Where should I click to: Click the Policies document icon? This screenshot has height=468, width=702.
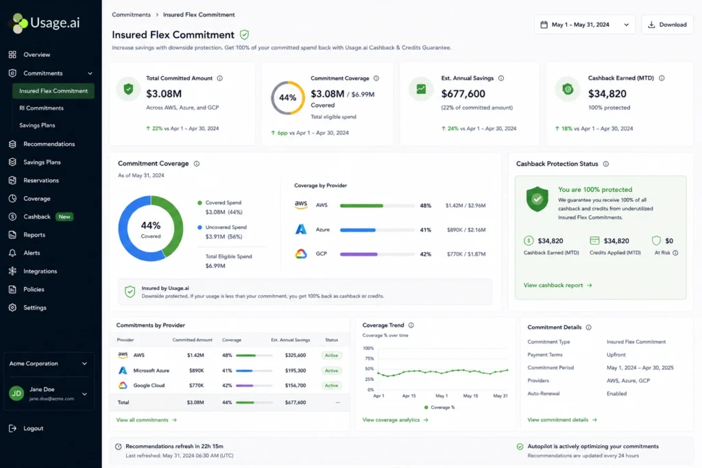click(12, 289)
